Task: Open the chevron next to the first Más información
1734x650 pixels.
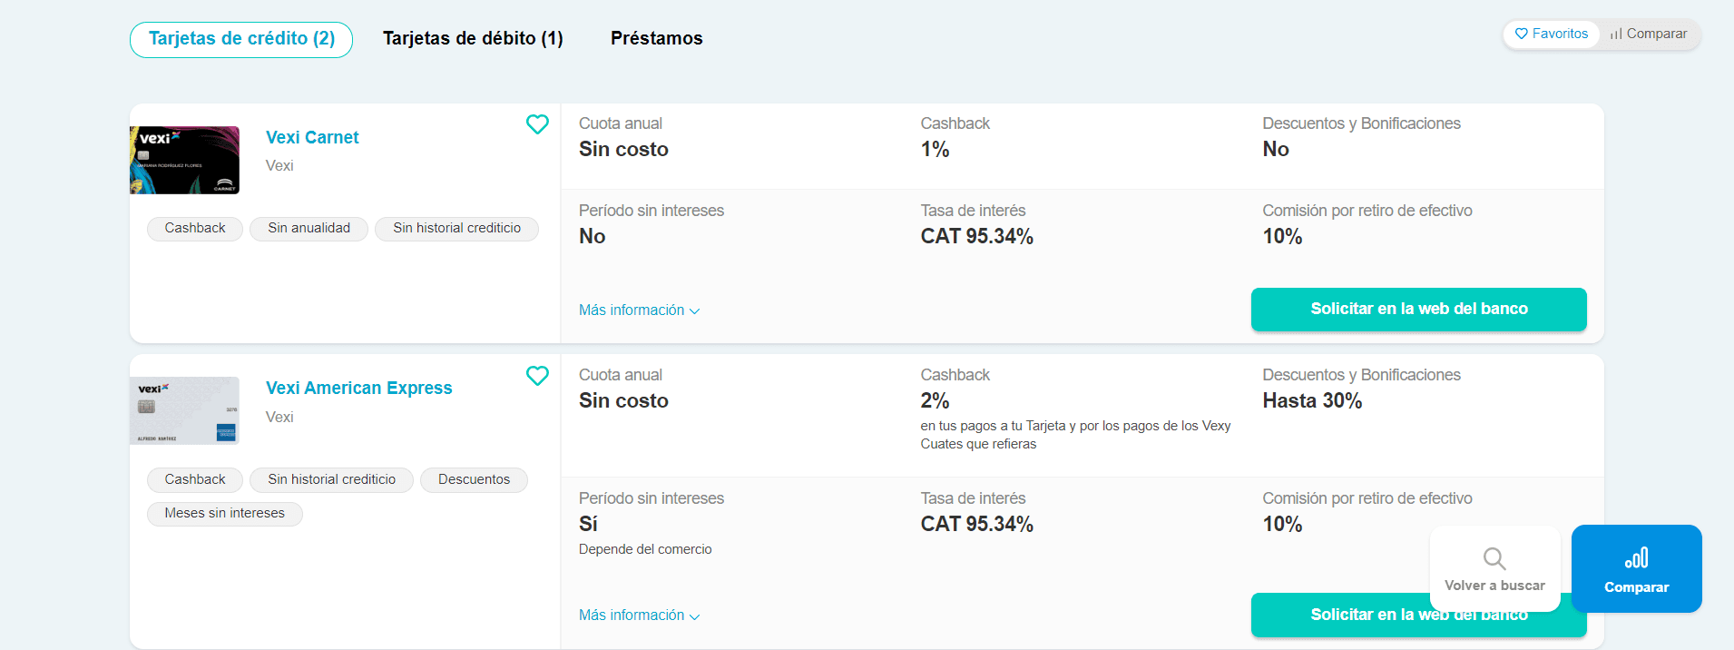Action: coord(695,310)
